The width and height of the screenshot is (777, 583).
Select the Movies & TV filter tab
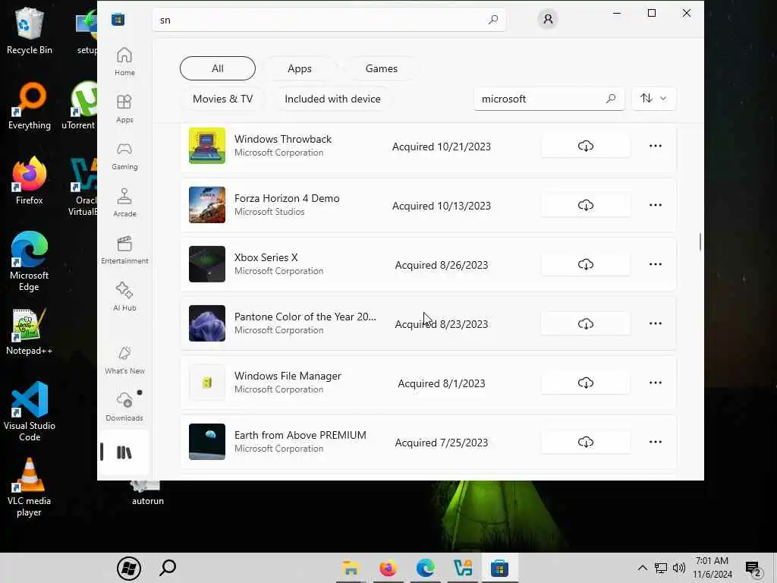click(222, 99)
